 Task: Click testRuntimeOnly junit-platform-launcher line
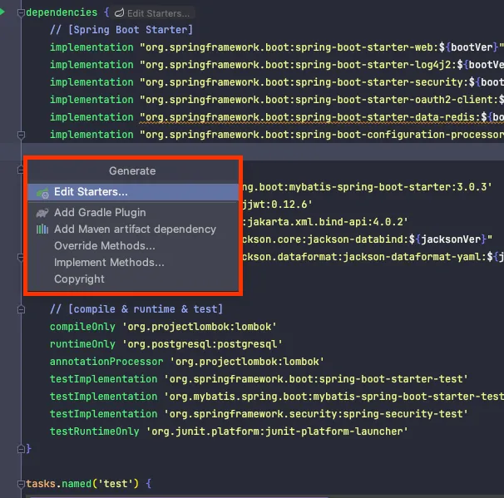point(229,431)
